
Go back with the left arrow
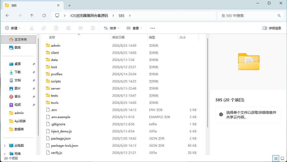point(7,16)
